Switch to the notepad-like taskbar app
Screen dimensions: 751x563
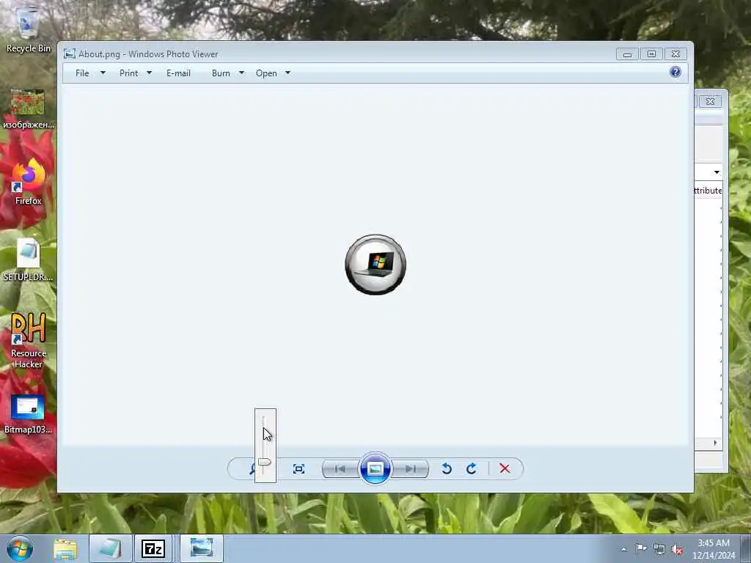(110, 548)
